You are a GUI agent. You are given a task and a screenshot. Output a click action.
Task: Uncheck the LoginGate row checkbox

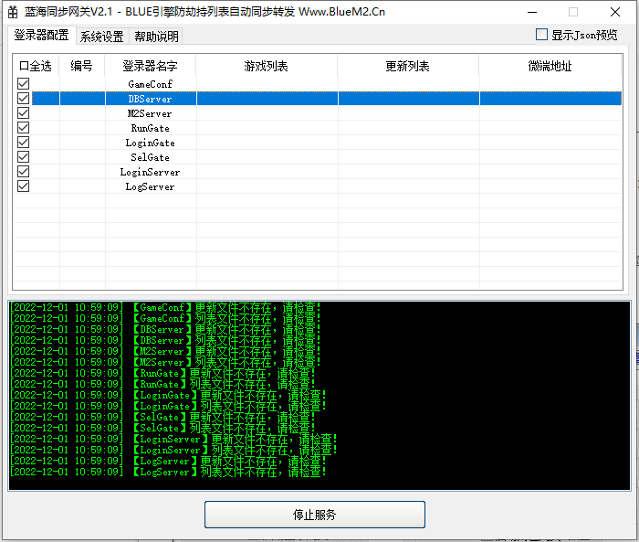[23, 143]
